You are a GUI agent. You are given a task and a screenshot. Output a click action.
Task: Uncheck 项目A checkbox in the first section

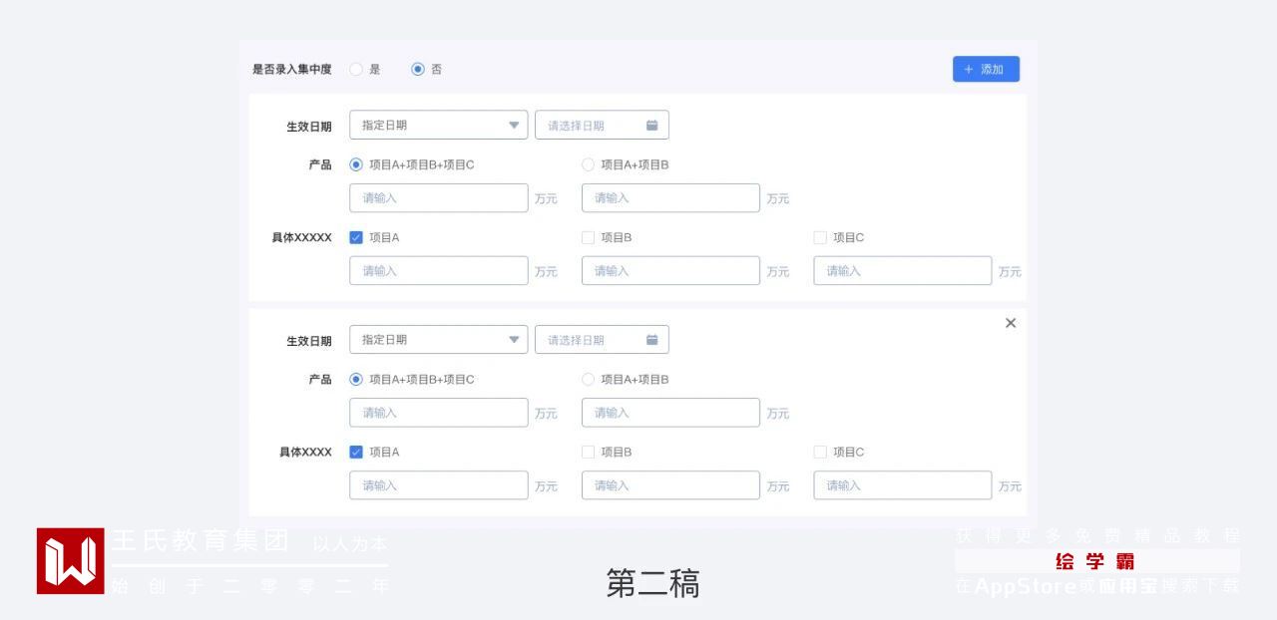[x=356, y=238]
